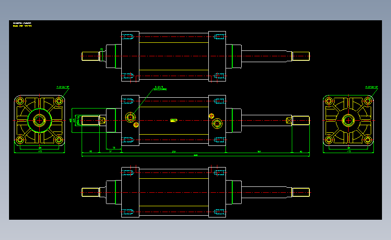Select the 4-M10 callout above right end view
The image size is (391, 240).
pyautogui.click(x=372, y=87)
